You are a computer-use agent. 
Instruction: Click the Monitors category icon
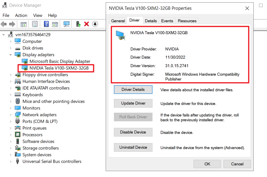click(17, 108)
